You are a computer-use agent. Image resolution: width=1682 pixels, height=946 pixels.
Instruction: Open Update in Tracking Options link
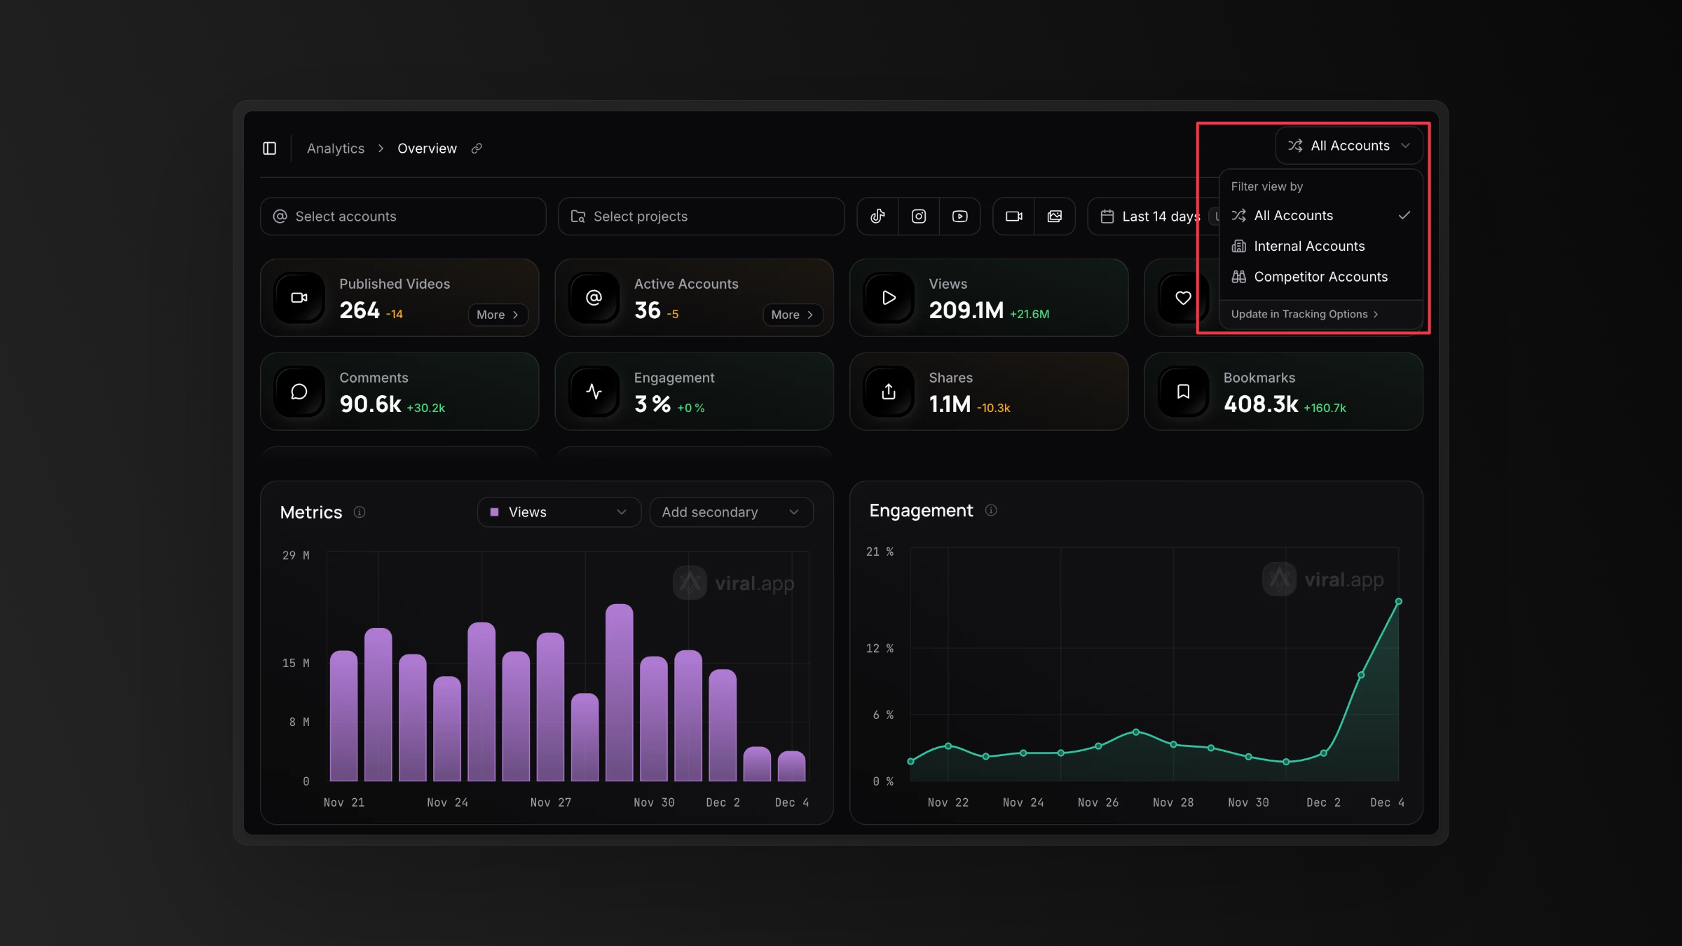point(1304,314)
